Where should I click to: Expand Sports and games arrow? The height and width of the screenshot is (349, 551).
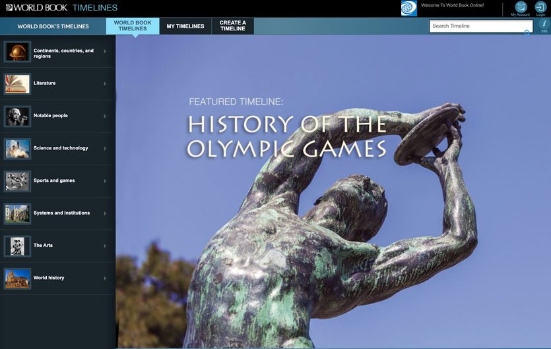(105, 181)
